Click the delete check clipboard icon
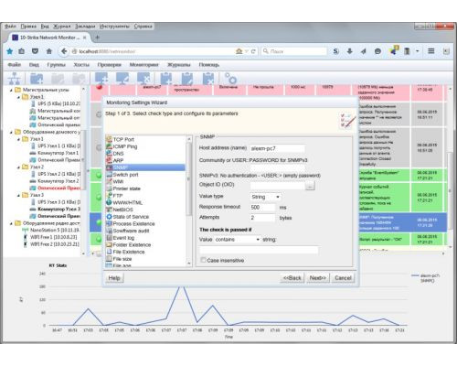This screenshot has width=457, height=366. coord(208,79)
